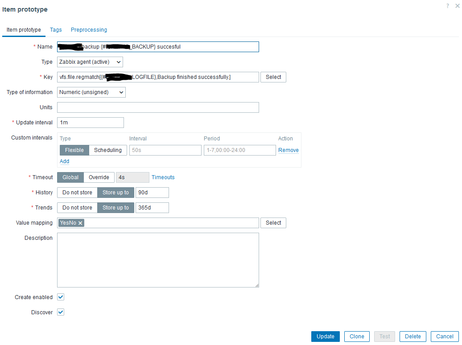Choose Store up to for History
The image size is (462, 345).
tap(115, 193)
